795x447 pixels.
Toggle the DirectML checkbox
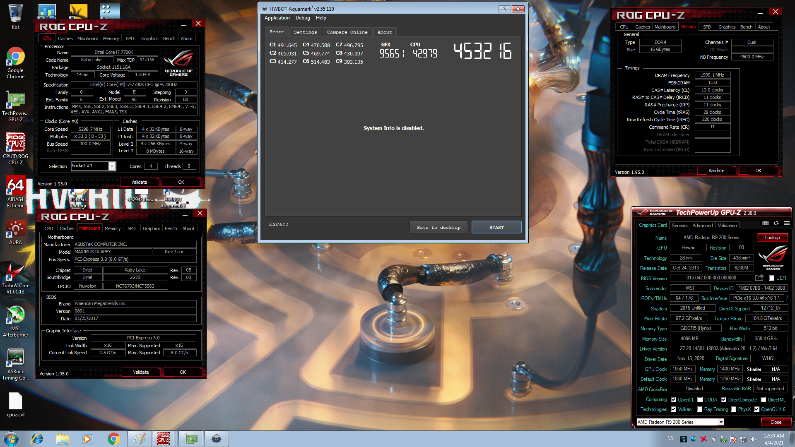pos(764,400)
